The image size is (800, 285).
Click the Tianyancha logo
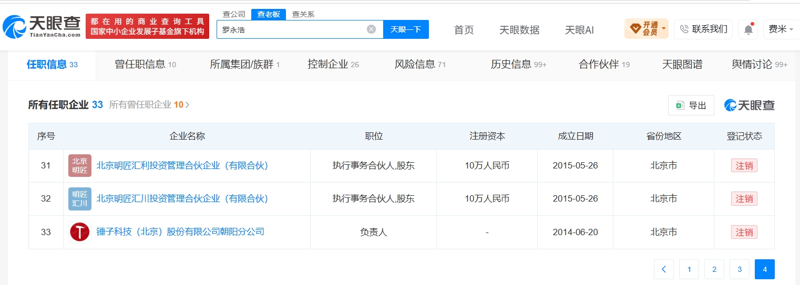[x=42, y=26]
